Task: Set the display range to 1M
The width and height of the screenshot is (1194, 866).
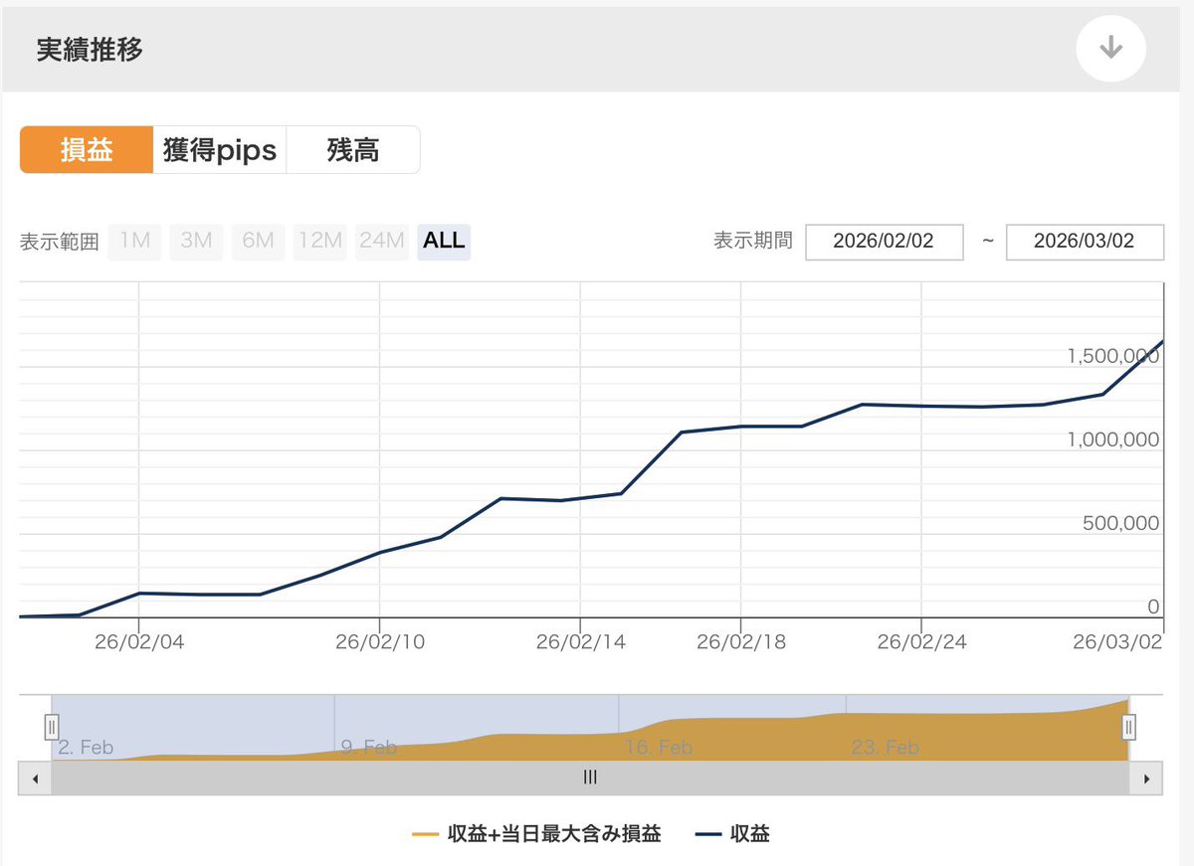Action: [134, 241]
